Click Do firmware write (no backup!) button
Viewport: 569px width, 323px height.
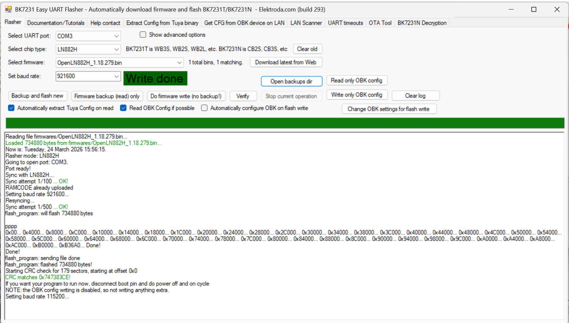point(186,96)
